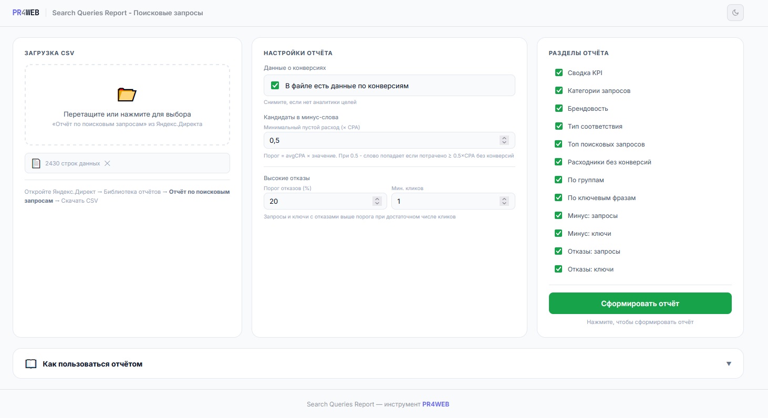Click the bold Отчёт по поисковым запросам instruction

[x=127, y=196]
